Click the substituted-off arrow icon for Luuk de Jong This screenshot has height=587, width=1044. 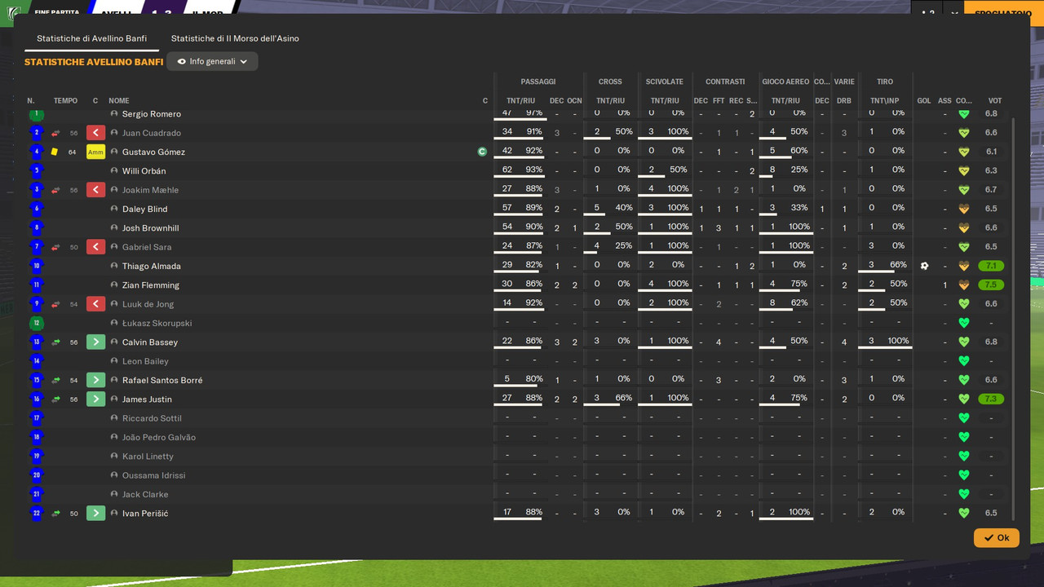tap(95, 304)
